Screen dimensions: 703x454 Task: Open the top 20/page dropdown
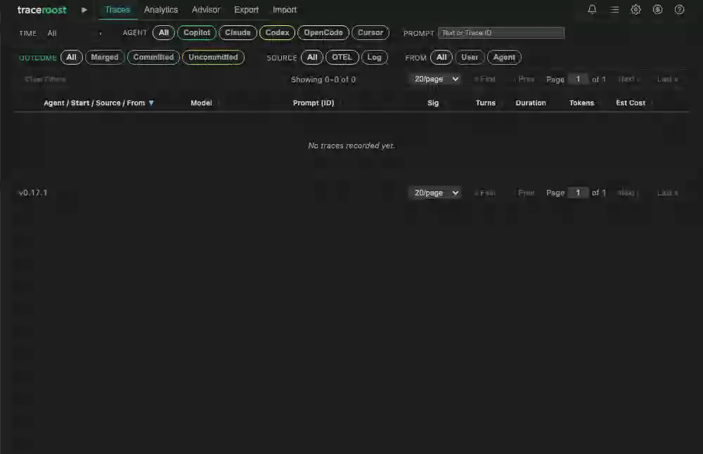(435, 79)
